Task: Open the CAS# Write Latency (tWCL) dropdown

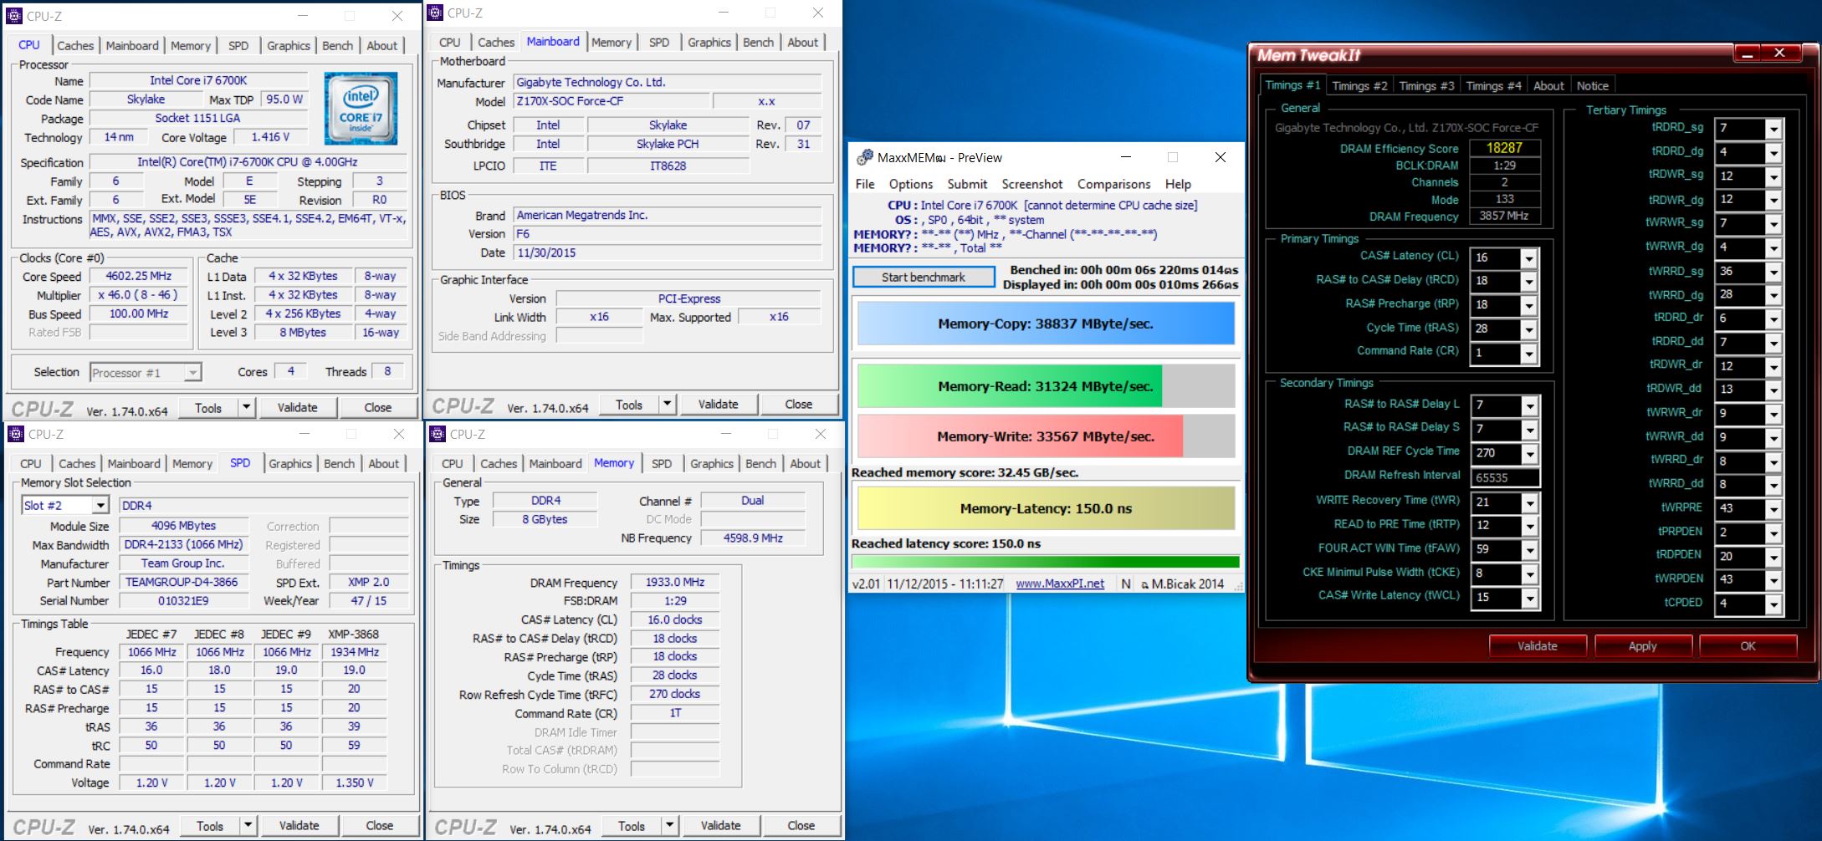Action: click(1529, 599)
